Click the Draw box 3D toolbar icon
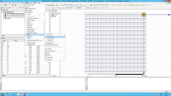This screenshot has width=171, height=96. click(x=132, y=5)
